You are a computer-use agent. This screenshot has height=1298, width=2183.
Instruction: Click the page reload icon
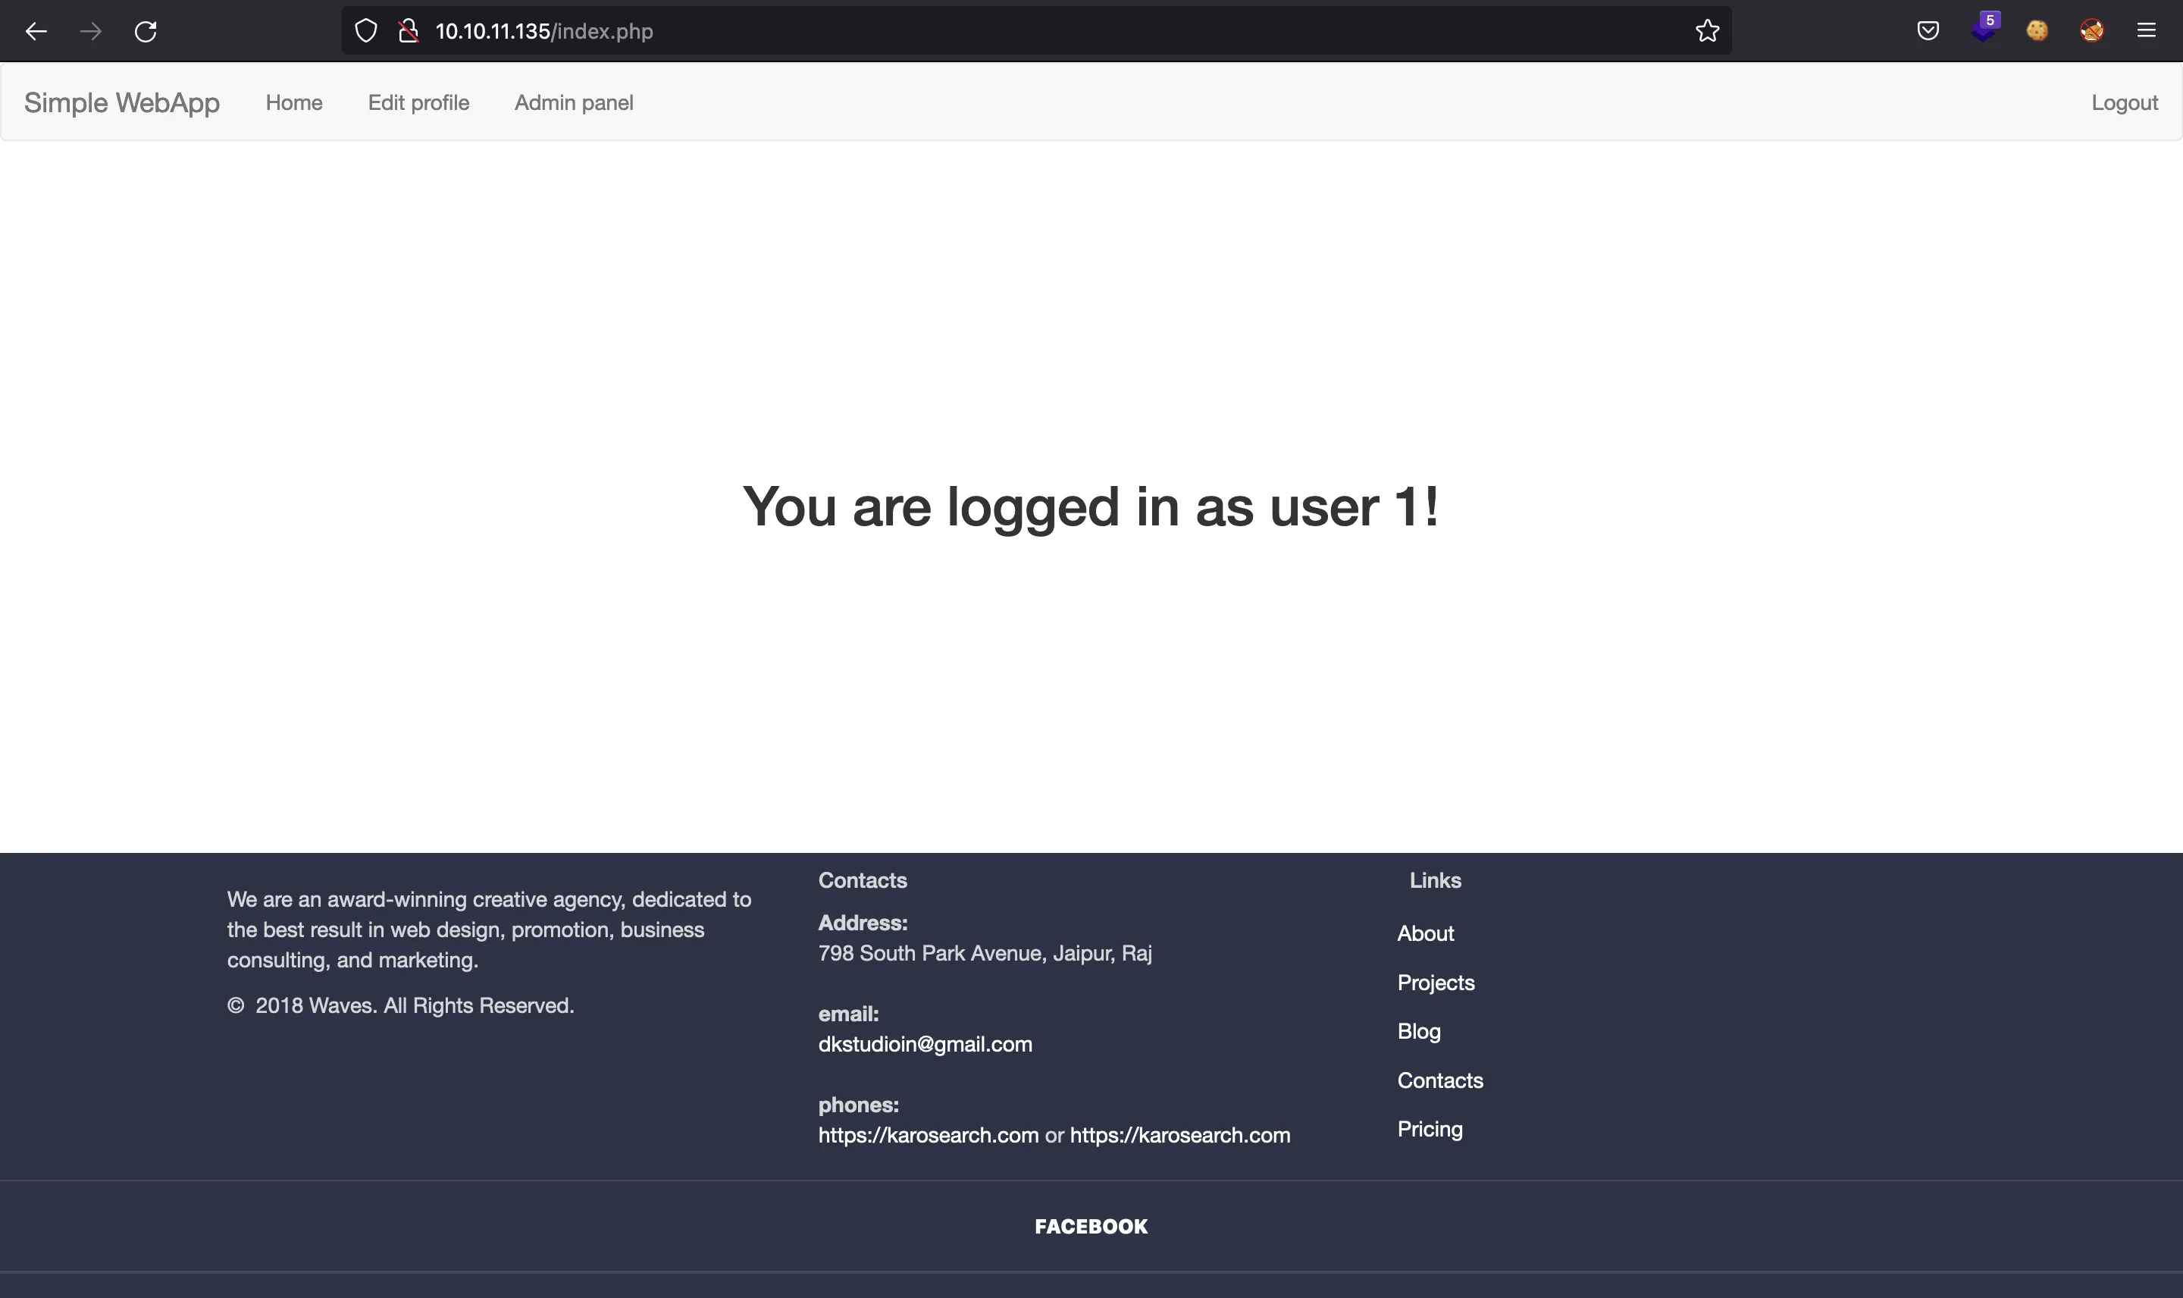point(146,31)
